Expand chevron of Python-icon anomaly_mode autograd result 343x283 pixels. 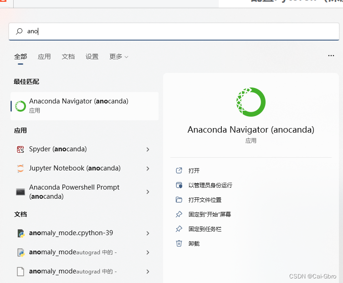pyautogui.click(x=148, y=252)
